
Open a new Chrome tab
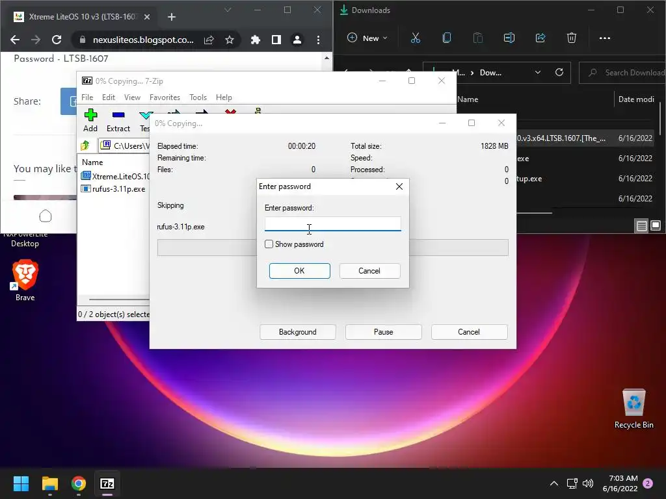point(172,17)
